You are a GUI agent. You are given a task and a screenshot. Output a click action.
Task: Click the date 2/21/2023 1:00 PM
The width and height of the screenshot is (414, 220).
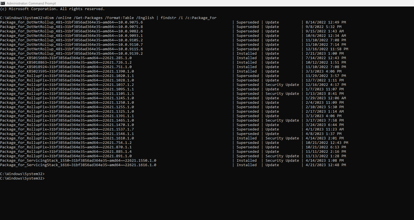click(x=325, y=54)
